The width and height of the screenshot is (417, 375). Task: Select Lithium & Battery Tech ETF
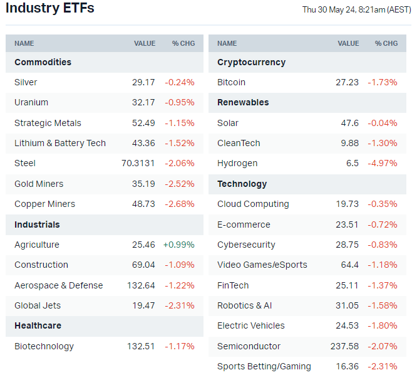60,143
